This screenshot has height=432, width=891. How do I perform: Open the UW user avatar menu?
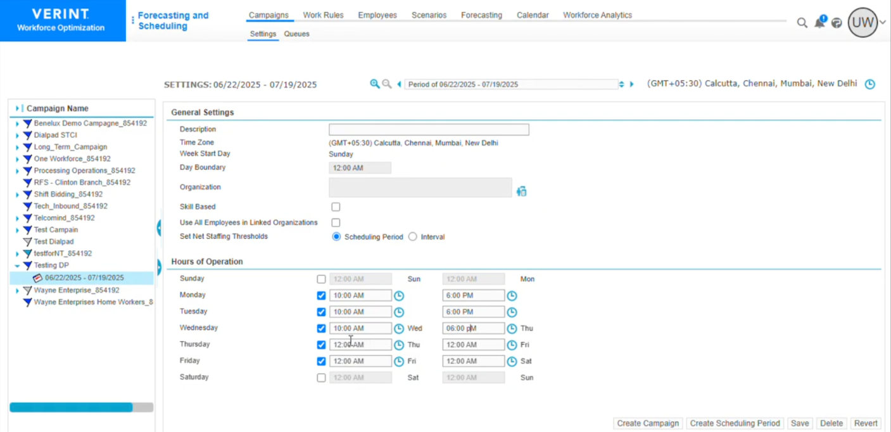click(x=863, y=22)
